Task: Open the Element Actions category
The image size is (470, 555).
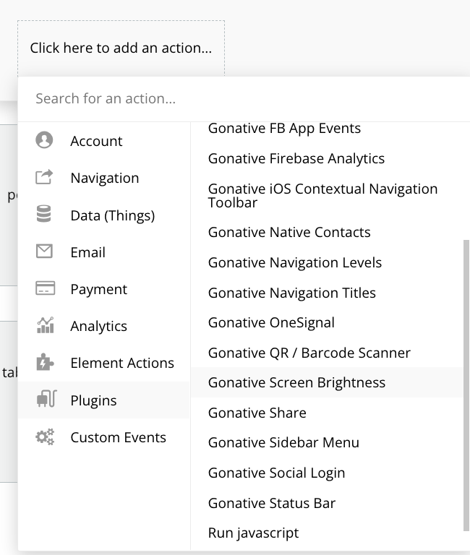Action: [104, 363]
